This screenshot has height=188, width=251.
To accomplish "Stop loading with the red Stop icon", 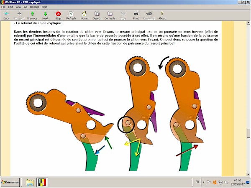I will coord(58,15).
